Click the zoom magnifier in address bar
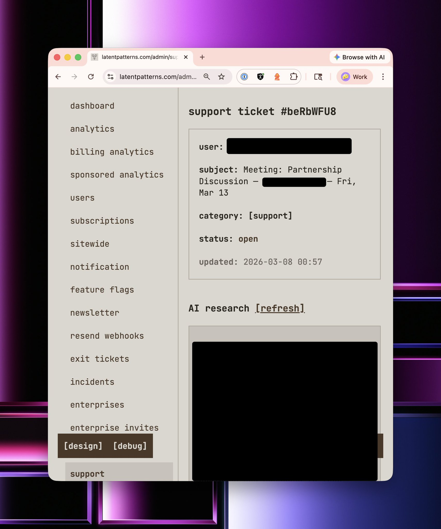This screenshot has height=529, width=441. pos(207,77)
